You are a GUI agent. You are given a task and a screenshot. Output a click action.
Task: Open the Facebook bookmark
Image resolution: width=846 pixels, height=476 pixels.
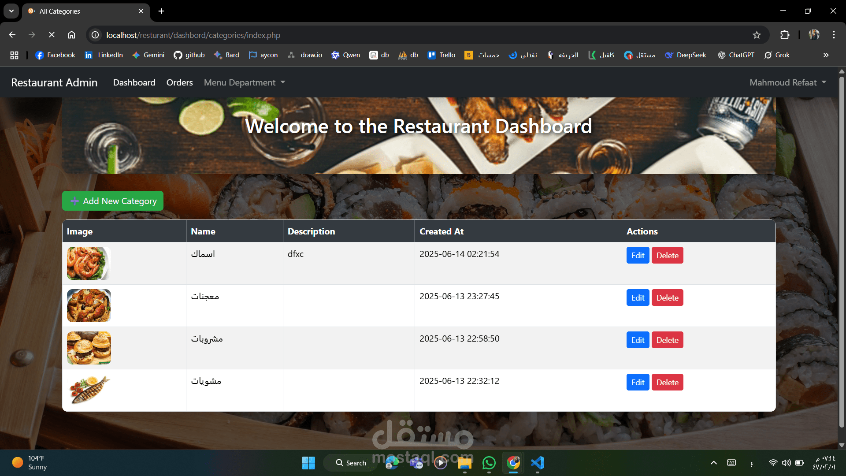tap(56, 55)
